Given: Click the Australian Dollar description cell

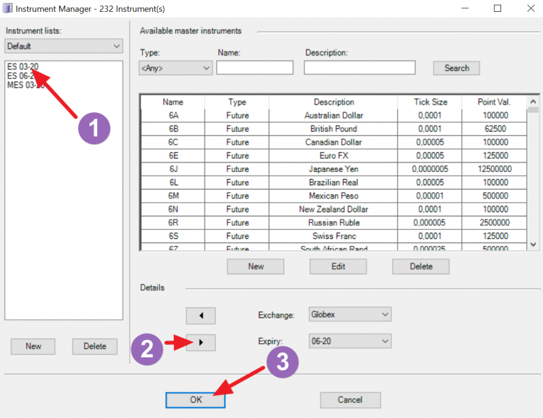Looking at the screenshot, I should click(x=334, y=116).
